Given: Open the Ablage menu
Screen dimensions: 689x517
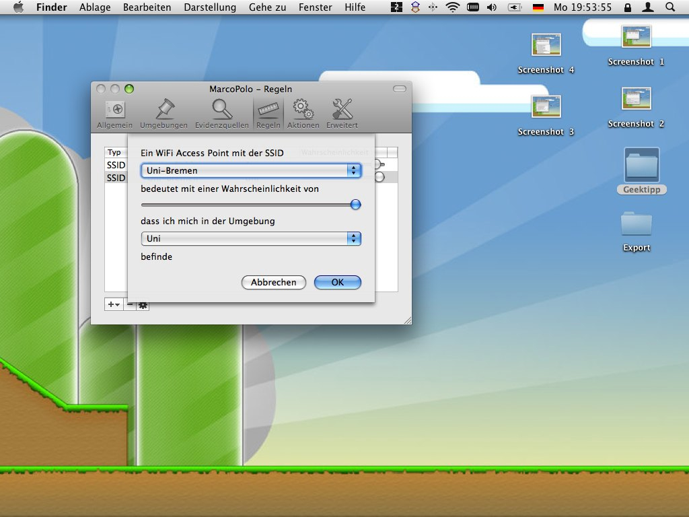Looking at the screenshot, I should 95,7.
